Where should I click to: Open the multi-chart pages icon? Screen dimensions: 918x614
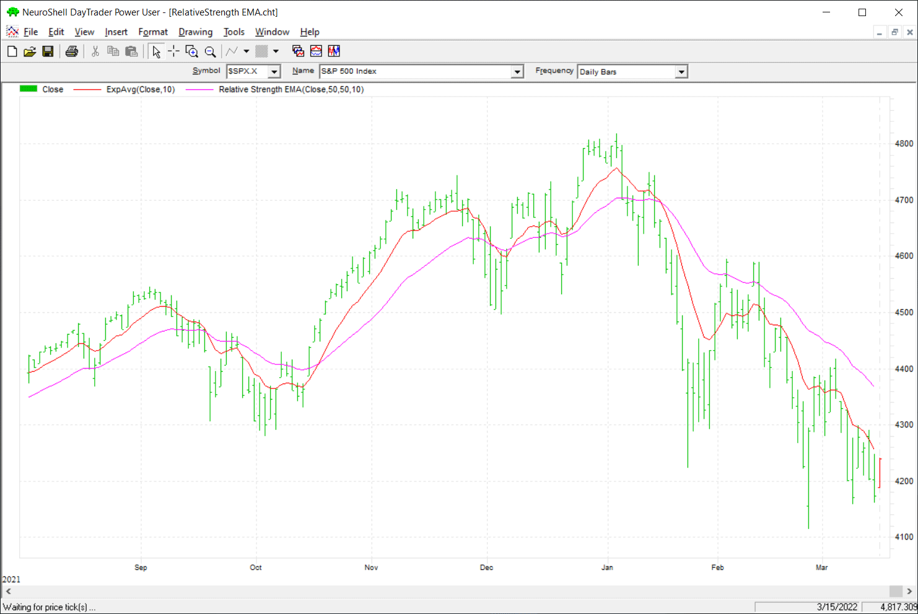[298, 51]
